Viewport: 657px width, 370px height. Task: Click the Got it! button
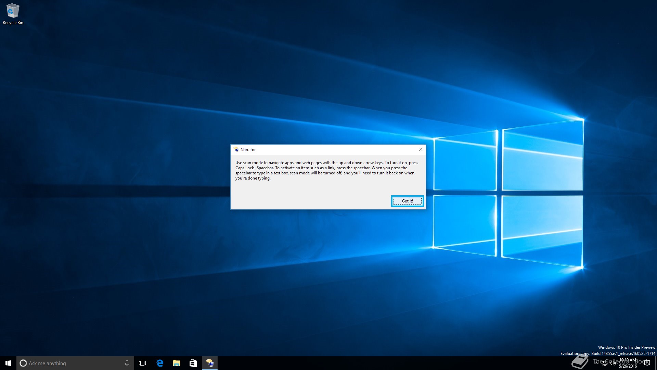click(407, 201)
